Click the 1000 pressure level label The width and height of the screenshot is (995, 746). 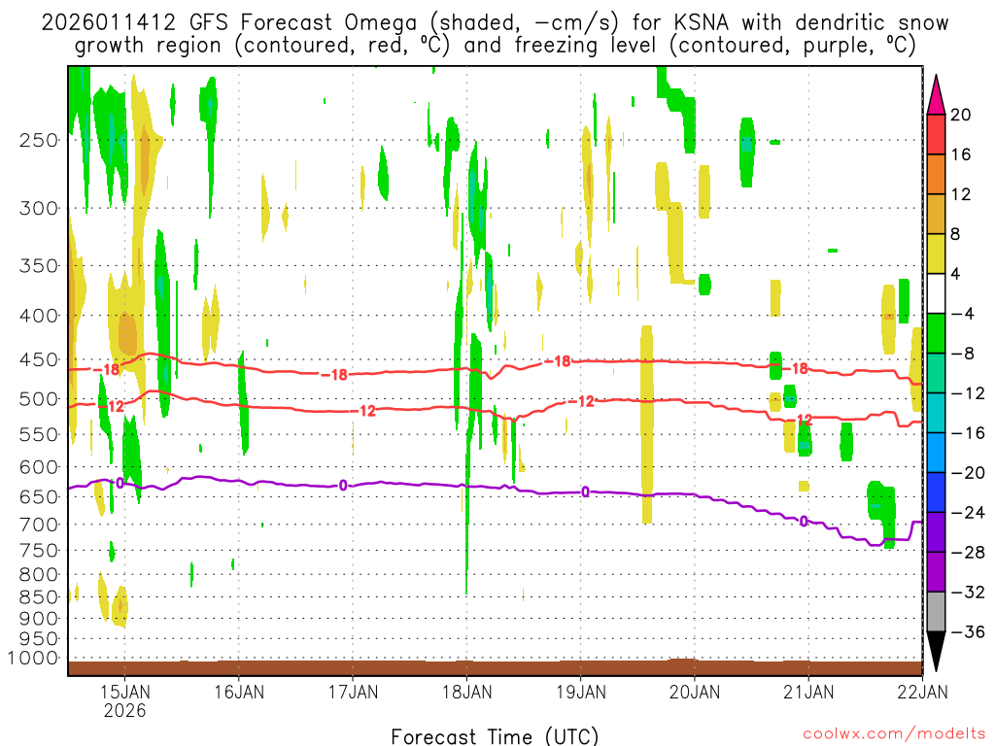point(34,659)
